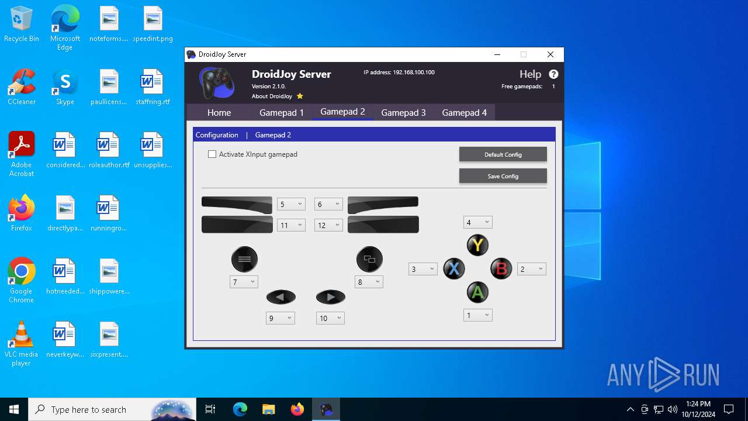Open VLC media player desktop shortcut
The height and width of the screenshot is (421, 748).
click(22, 344)
